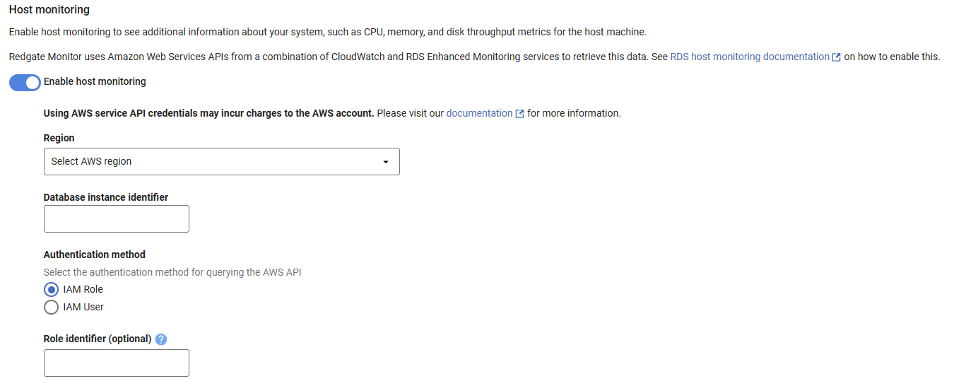978x386 pixels.
Task: Click the Host monitoring section heading
Action: pyautogui.click(x=49, y=10)
